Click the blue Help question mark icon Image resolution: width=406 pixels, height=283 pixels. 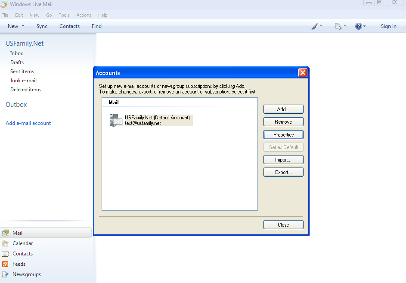pos(358,26)
